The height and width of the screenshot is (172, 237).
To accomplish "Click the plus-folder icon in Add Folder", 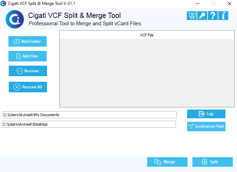I will point(17,41).
